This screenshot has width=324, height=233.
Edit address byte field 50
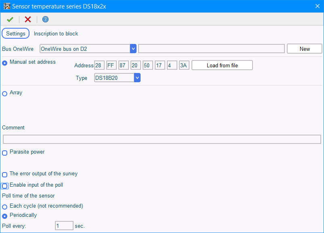(x=148, y=65)
